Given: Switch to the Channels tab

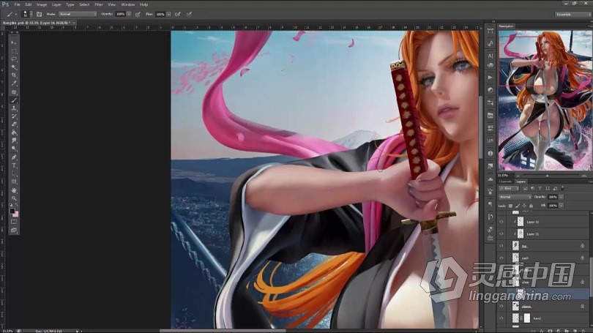Looking at the screenshot, I should (x=505, y=182).
